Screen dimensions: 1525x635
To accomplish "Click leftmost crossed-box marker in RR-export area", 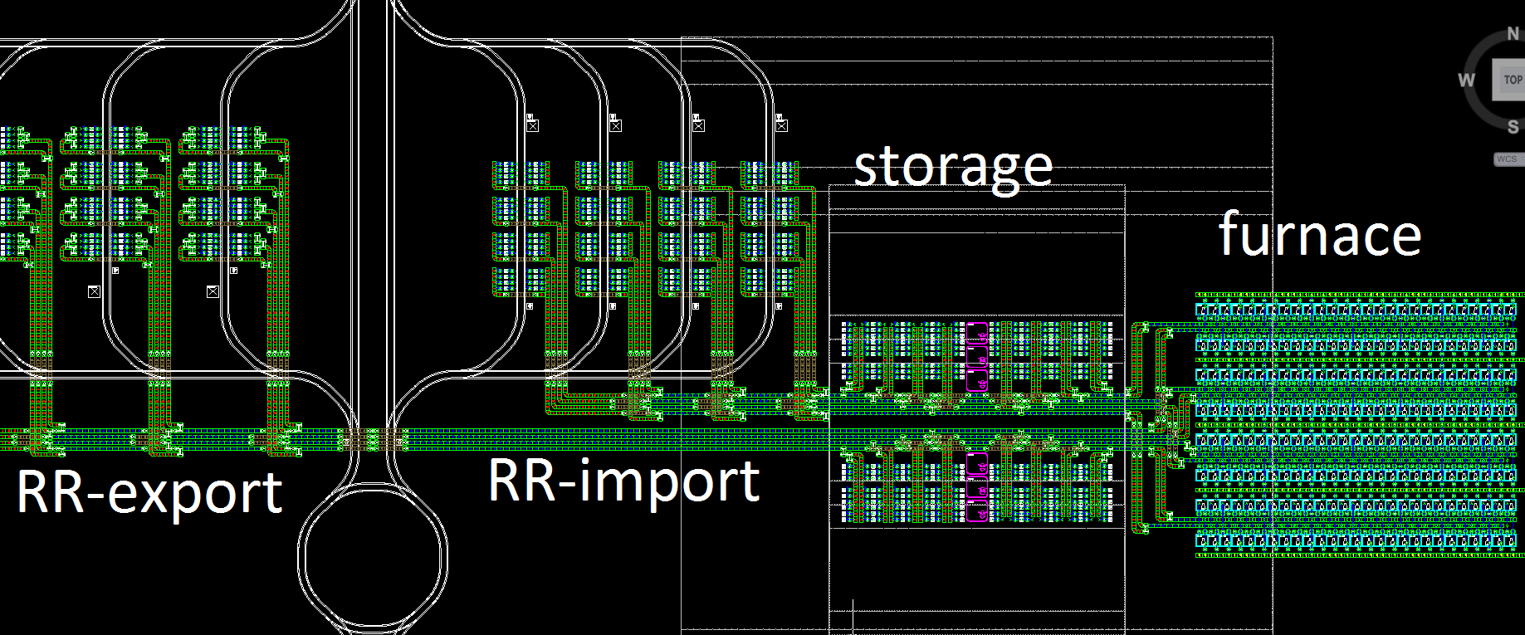I will 94,291.
